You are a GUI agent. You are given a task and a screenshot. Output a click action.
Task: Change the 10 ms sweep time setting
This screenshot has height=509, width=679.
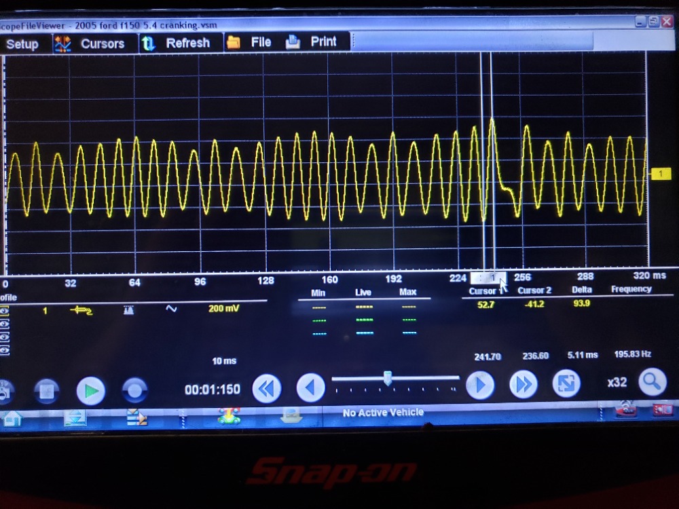pos(224,361)
